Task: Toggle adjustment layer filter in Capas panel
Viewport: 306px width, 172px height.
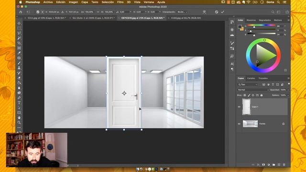Action: click(268, 85)
